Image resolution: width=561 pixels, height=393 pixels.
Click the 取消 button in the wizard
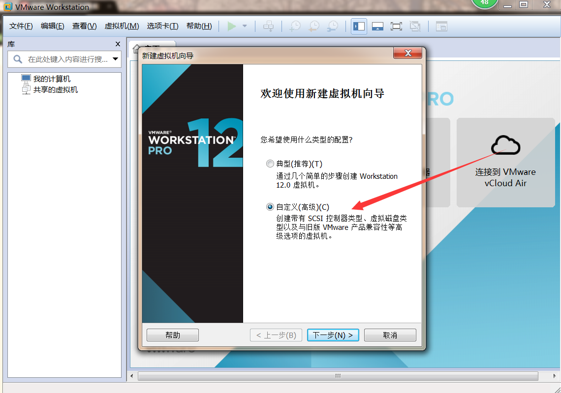[x=390, y=335]
